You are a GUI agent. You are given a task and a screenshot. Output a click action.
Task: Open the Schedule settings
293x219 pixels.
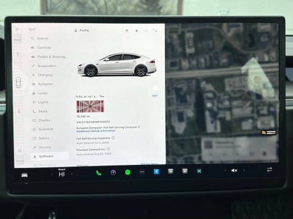43,129
